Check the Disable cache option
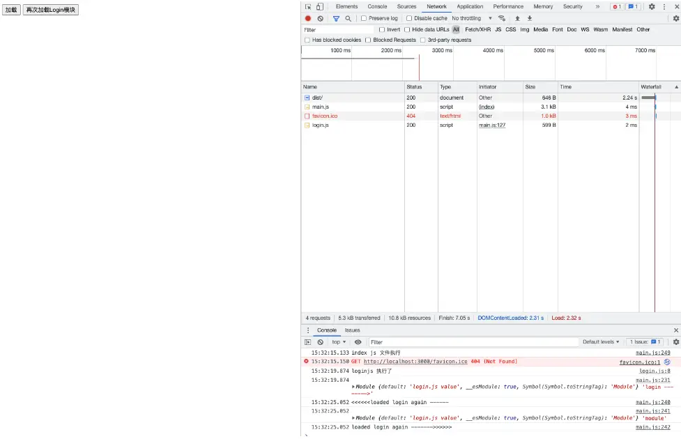The image size is (681, 439). 409,19
